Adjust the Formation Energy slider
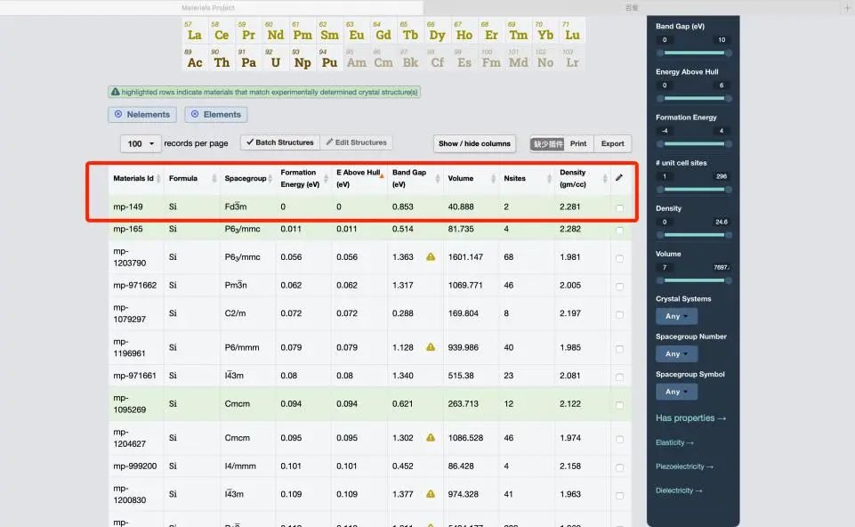Viewport: 855px width, 527px height. (694, 144)
